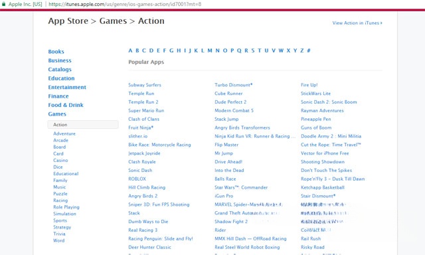Open the Entertainment category
Image resolution: width=425 pixels, height=255 pixels.
67,87
